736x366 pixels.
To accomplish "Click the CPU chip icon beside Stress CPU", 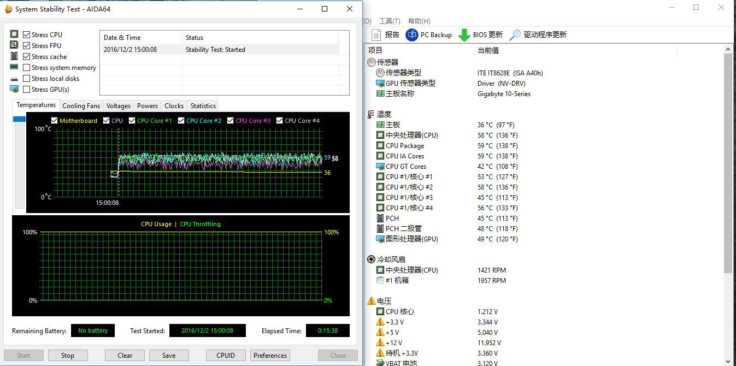I will (x=14, y=34).
